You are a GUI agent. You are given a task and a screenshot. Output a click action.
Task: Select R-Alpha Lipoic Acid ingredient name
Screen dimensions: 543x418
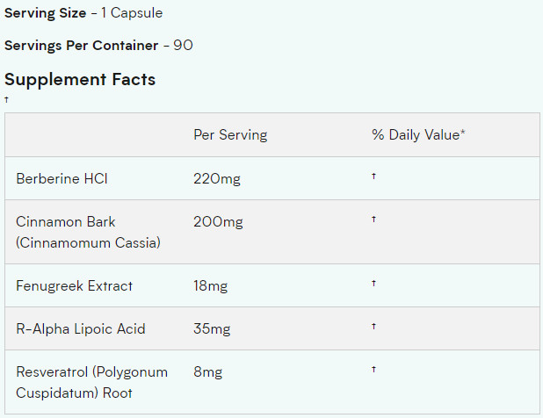point(81,329)
